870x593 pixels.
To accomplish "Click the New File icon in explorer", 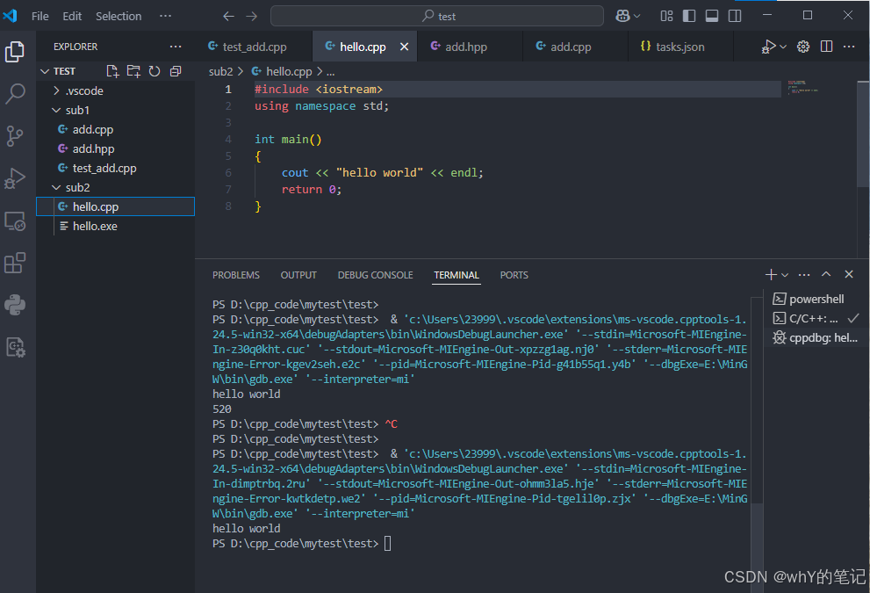I will (x=112, y=71).
